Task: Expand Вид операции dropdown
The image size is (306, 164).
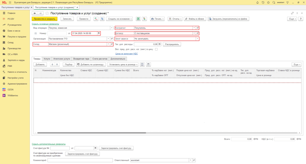Action: [x=112, y=28]
